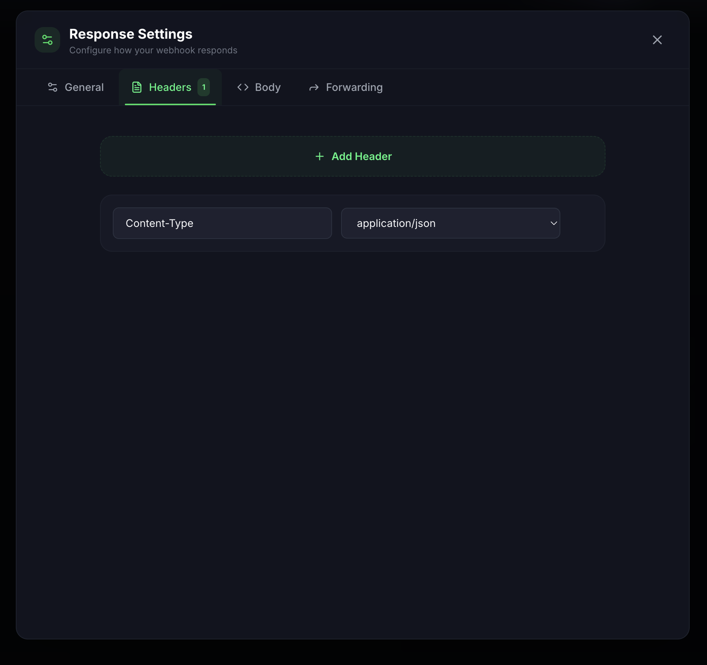Image resolution: width=707 pixels, height=665 pixels.
Task: Close the Response Settings dialog
Action: (657, 40)
